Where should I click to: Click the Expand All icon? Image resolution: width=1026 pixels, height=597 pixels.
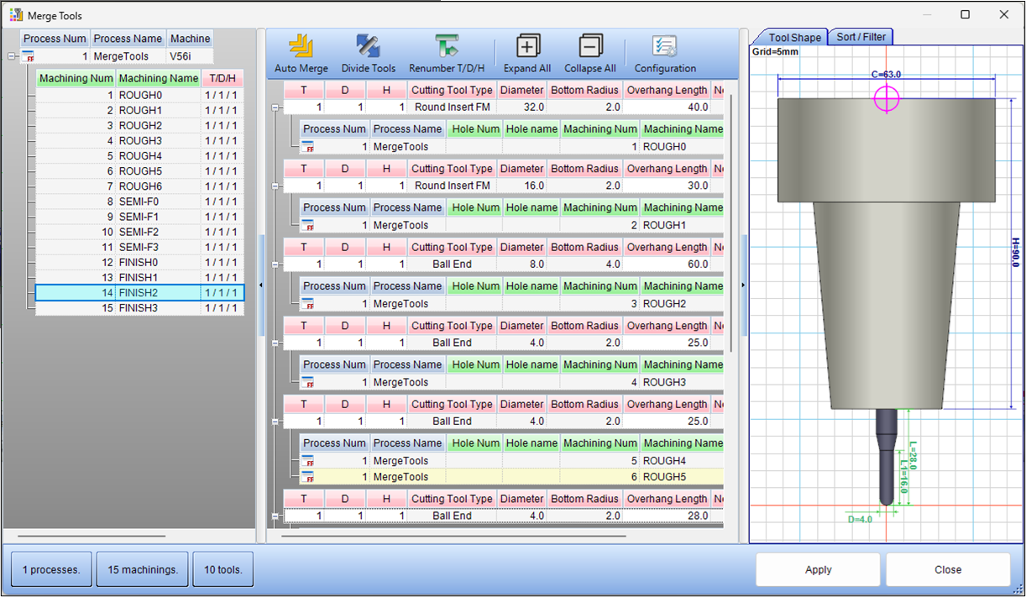pos(527,54)
